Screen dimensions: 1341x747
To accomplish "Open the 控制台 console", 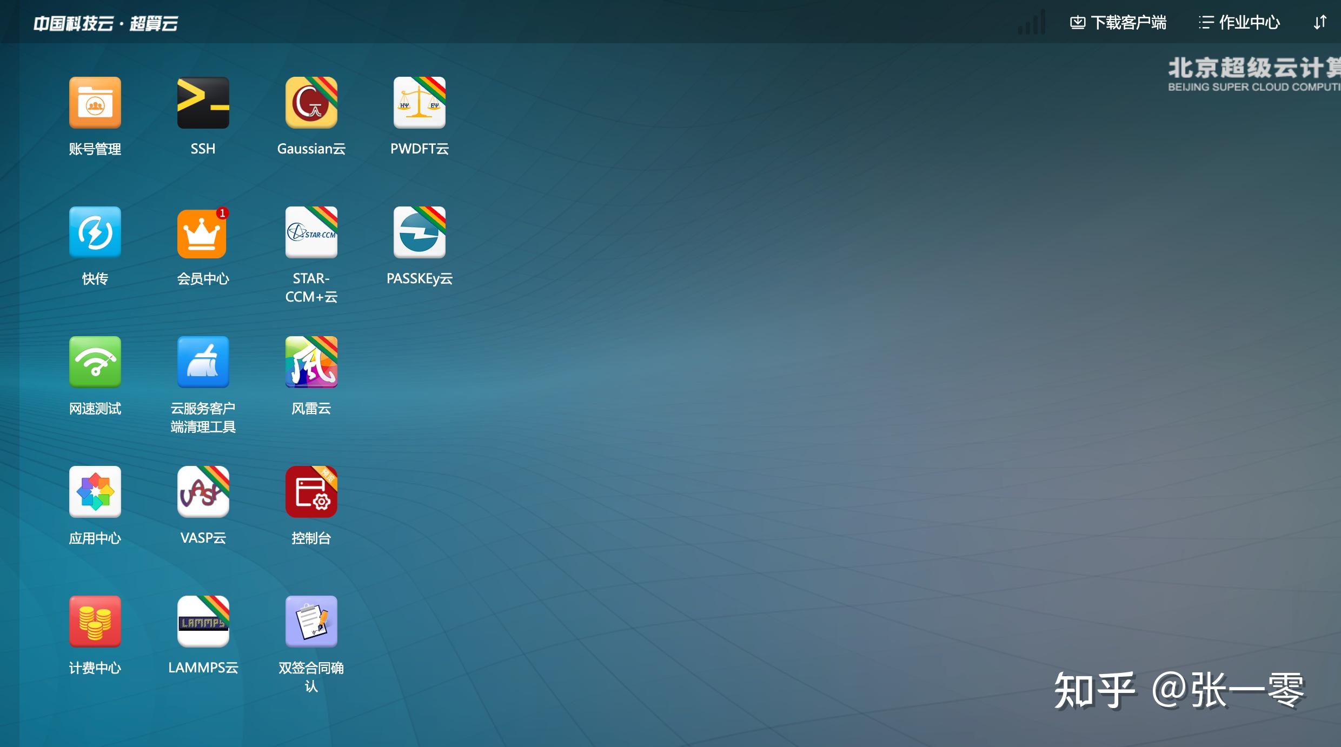I will pyautogui.click(x=311, y=492).
